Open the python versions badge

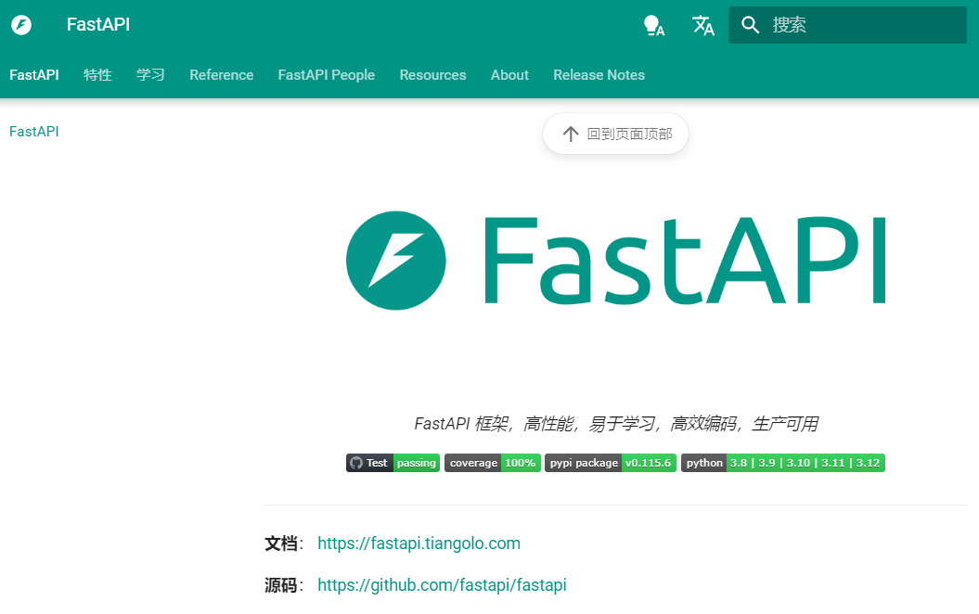(783, 463)
